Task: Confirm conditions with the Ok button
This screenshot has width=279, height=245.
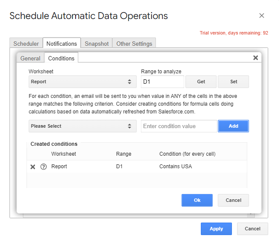Action: [x=197, y=200]
